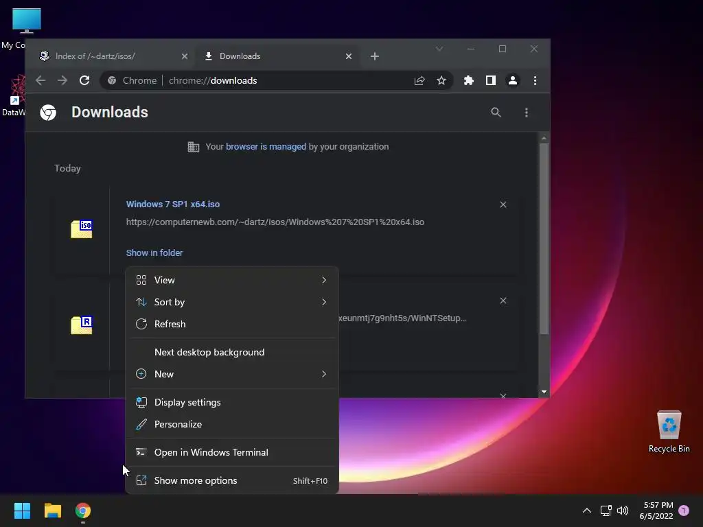Expand the View submenu
Image resolution: width=703 pixels, height=527 pixels.
point(232,280)
